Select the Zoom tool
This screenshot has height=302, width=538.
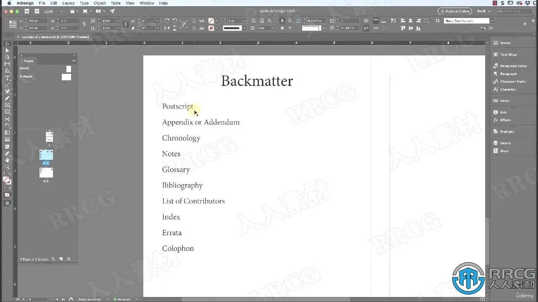pos(7,167)
